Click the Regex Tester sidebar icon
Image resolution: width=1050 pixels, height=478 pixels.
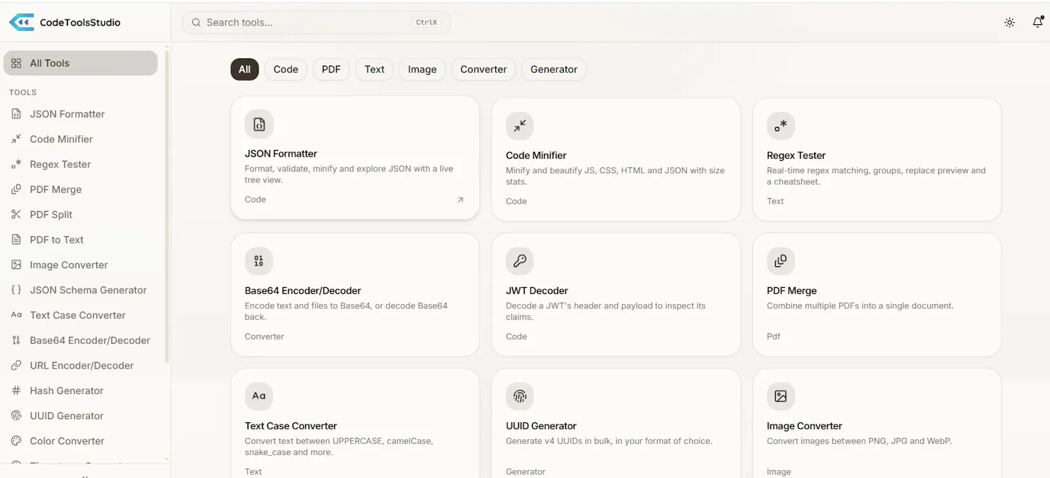16,164
